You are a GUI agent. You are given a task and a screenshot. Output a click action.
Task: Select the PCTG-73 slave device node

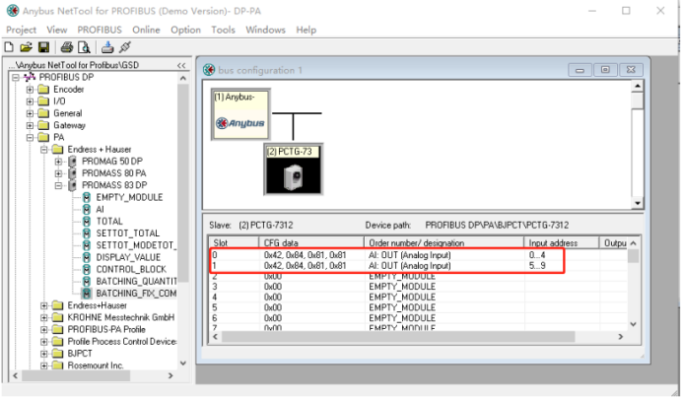294,169
